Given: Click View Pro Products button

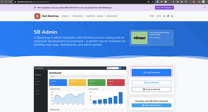Looking at the screenshot, I should (164, 8).
